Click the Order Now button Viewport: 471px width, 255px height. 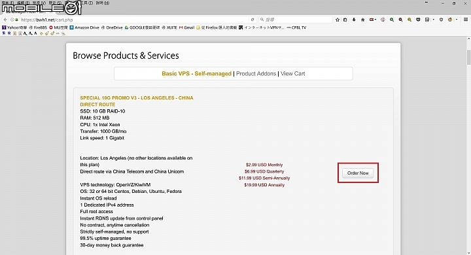pos(358,173)
